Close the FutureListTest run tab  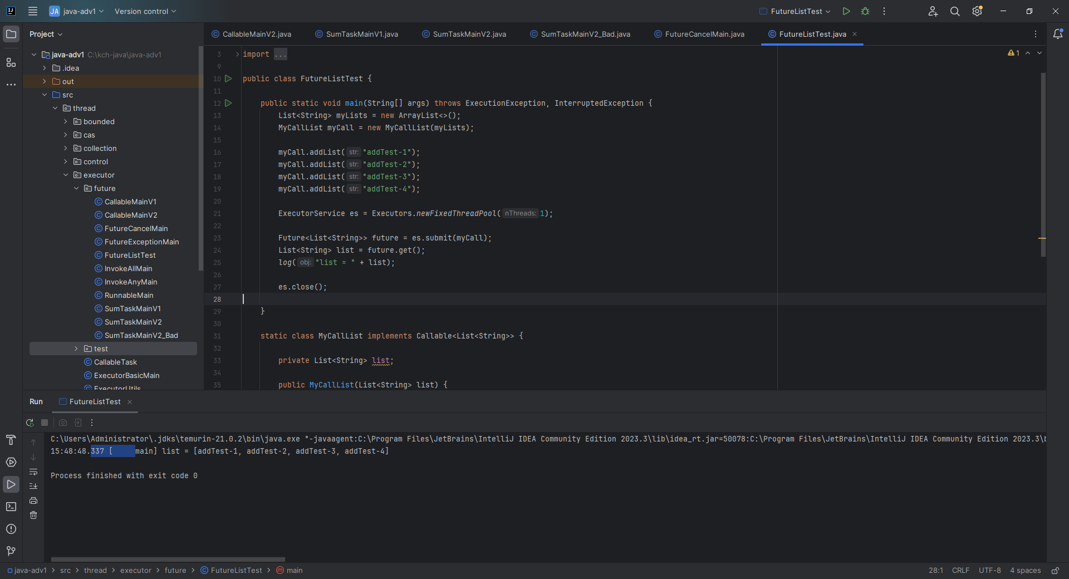coord(130,402)
